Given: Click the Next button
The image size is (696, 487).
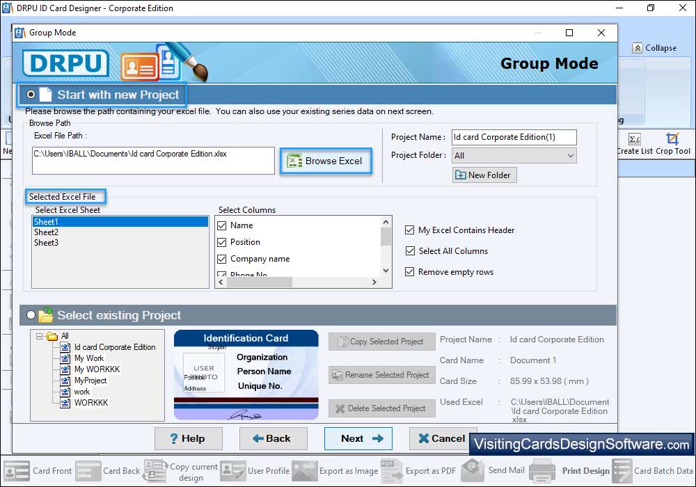Looking at the screenshot, I should [x=358, y=439].
